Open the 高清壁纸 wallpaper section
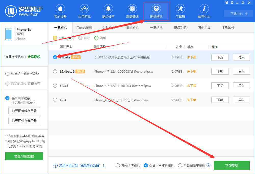Screen dimensions: 255x174 click(132, 11)
